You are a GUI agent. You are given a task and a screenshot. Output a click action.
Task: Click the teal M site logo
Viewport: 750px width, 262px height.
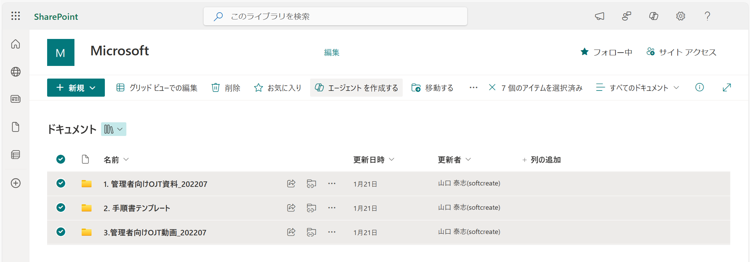click(x=61, y=52)
